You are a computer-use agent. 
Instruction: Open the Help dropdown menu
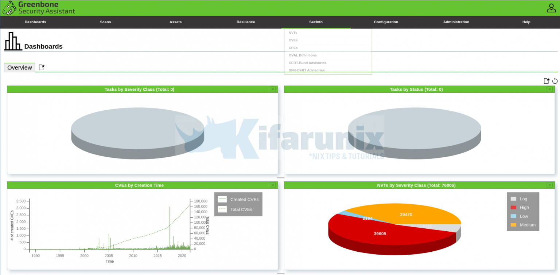pyautogui.click(x=526, y=22)
